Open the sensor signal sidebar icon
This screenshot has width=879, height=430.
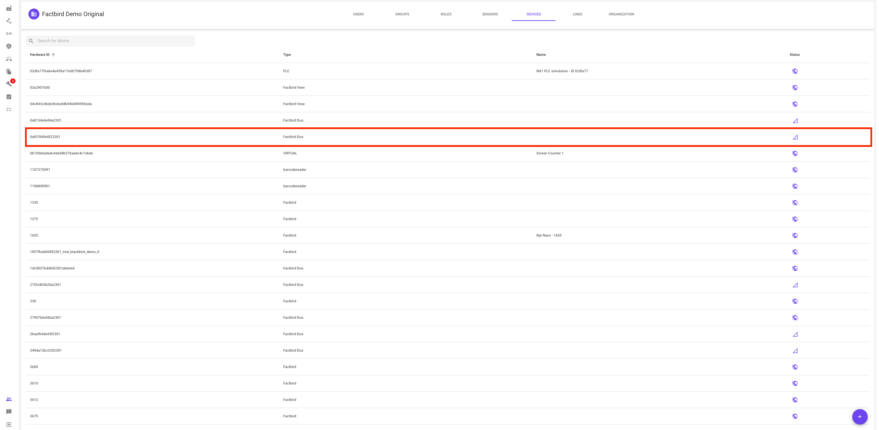pos(9,34)
